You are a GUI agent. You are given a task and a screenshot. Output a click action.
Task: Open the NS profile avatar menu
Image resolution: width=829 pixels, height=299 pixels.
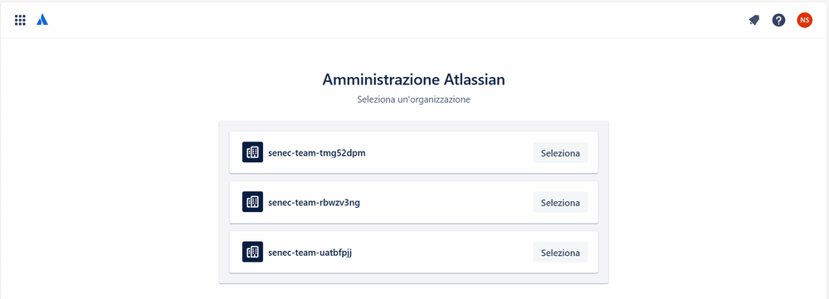(x=805, y=20)
